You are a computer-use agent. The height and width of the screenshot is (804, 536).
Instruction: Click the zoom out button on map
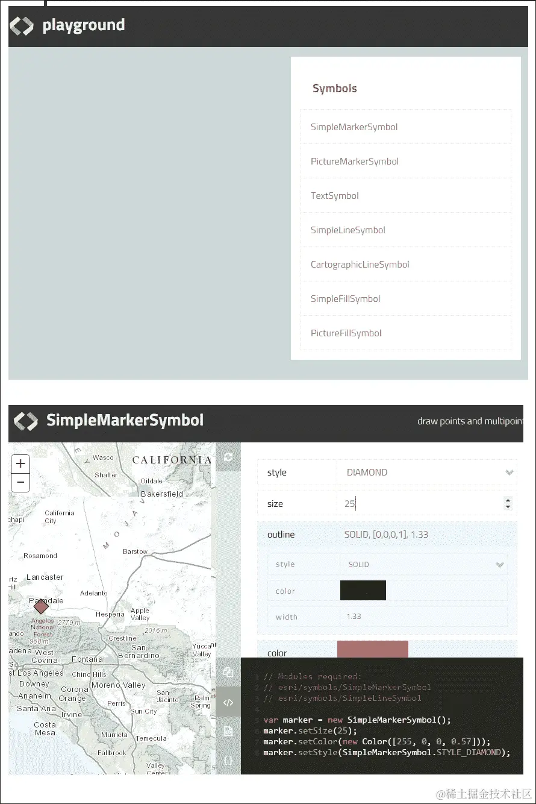(20, 482)
